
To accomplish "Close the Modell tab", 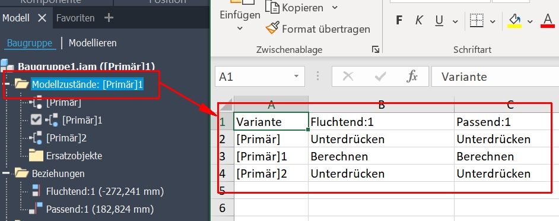I will pyautogui.click(x=42, y=18).
